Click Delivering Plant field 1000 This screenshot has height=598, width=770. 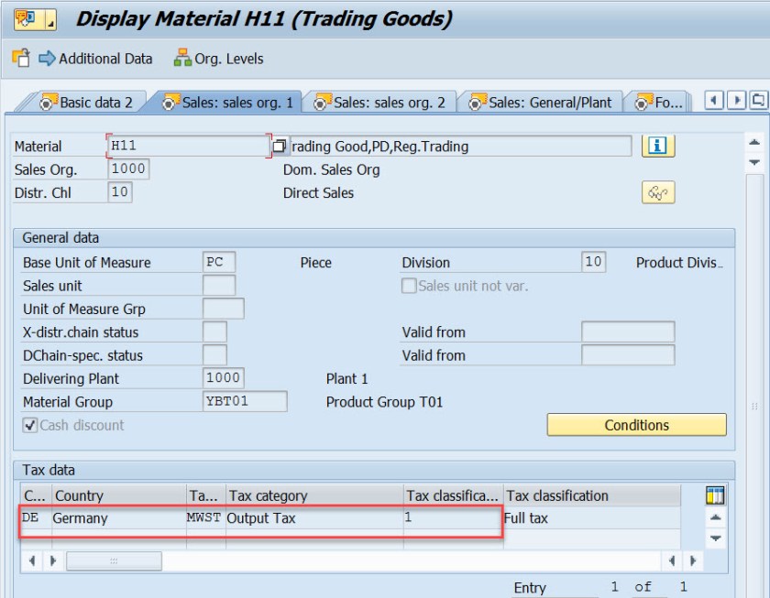coord(224,378)
